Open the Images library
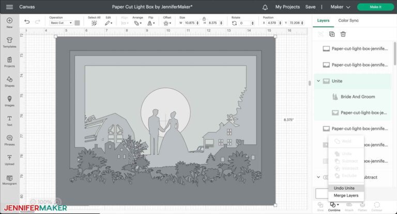397x214 pixels. point(9,101)
